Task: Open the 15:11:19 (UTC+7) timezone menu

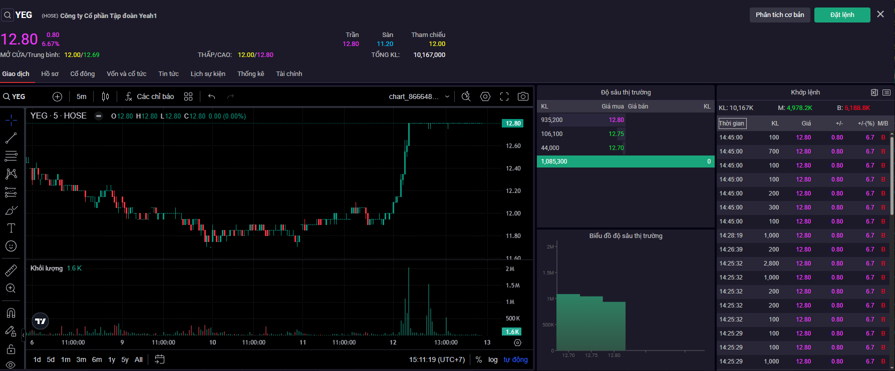Action: (437, 359)
